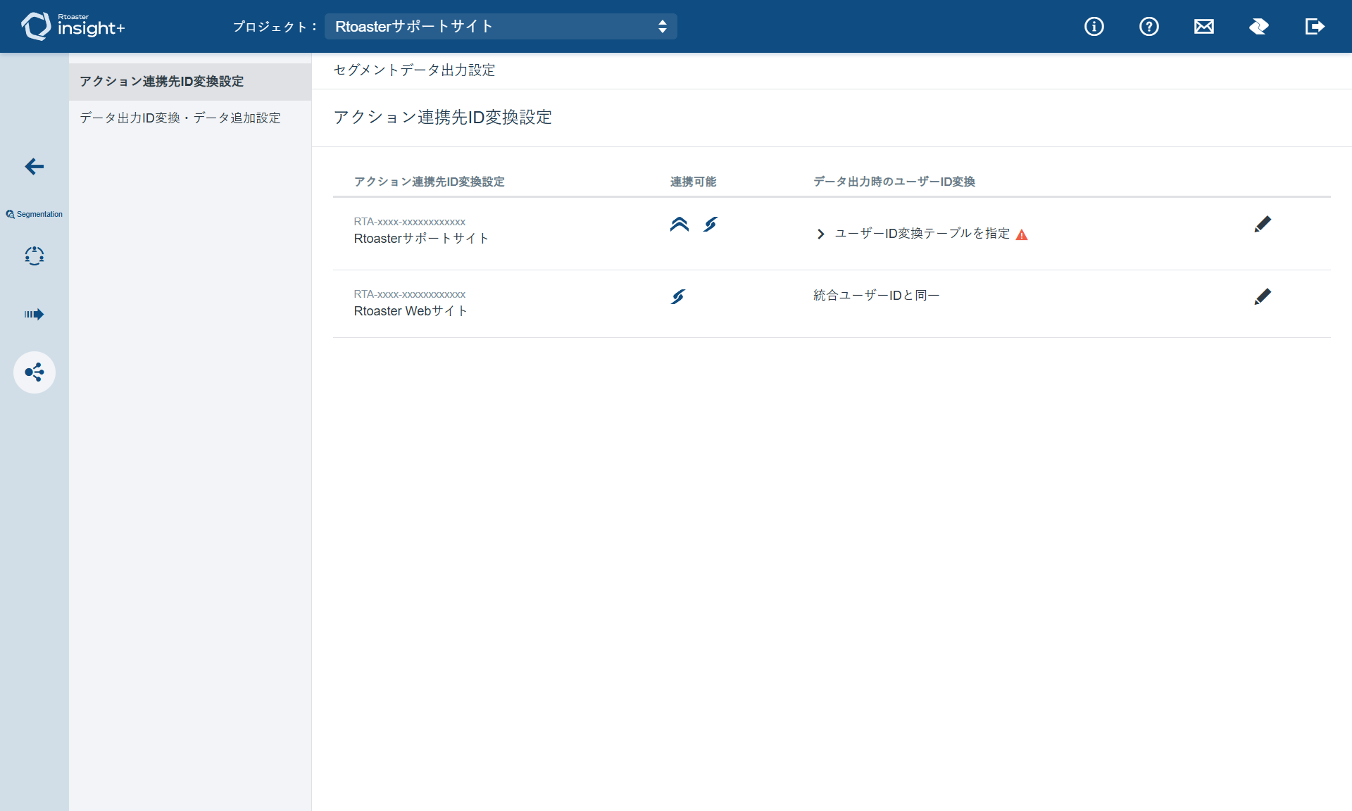The image size is (1352, 811).
Task: Click the share nodes sidebar icon
Action: coord(35,372)
